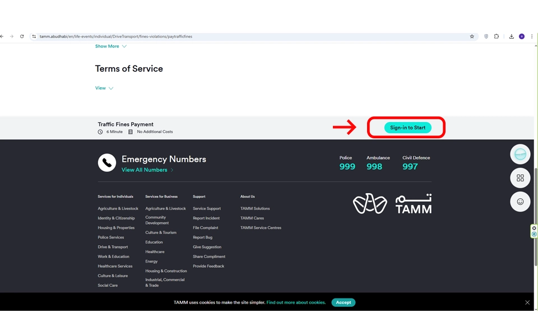The width and height of the screenshot is (538, 336).
Task: Open Give Suggestion link
Action: point(207,247)
